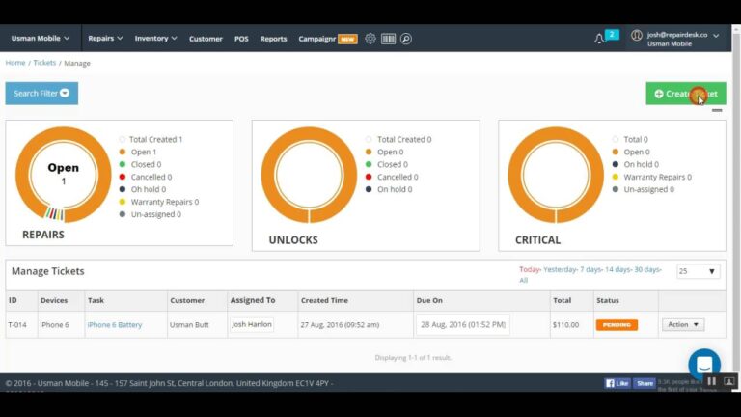
Task: Click the Josh Hanlon assigned field
Action: [252, 324]
